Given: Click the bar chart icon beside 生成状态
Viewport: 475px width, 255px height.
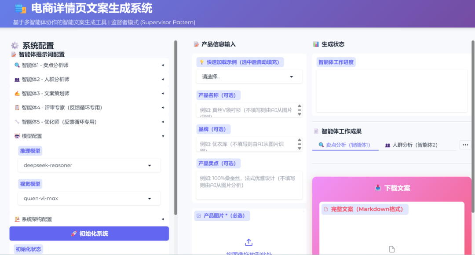Looking at the screenshot, I should coord(316,44).
